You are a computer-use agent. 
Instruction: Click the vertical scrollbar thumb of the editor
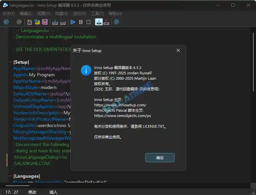pyautogui.click(x=253, y=62)
